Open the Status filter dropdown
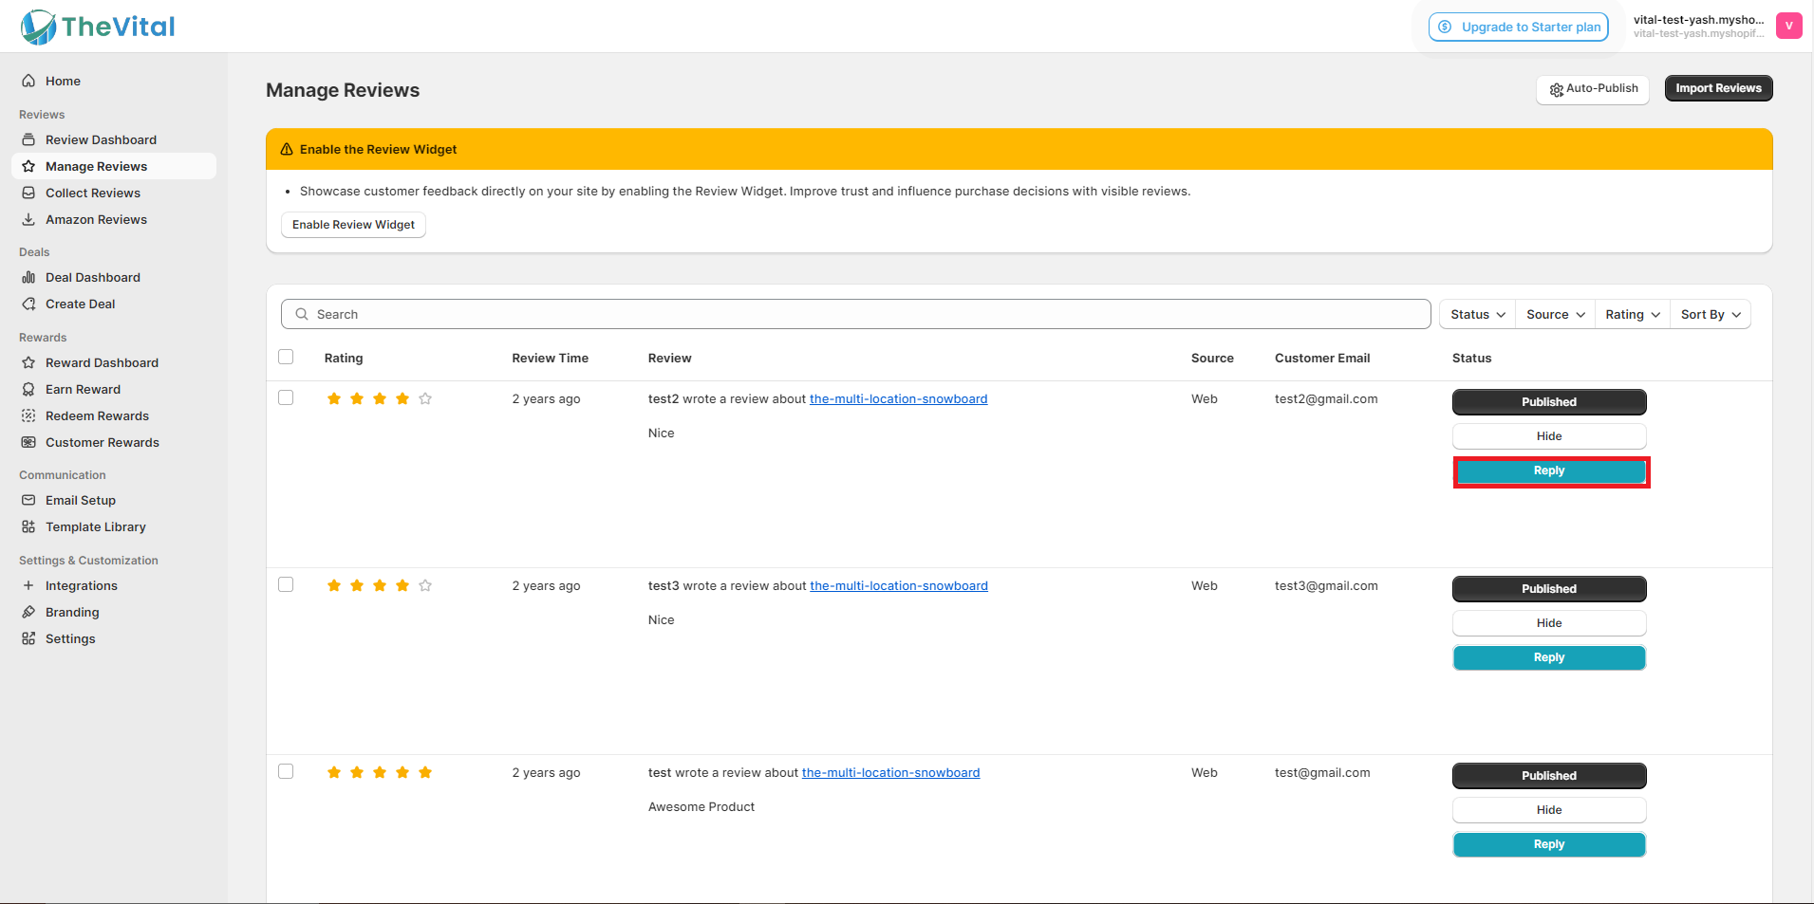This screenshot has height=904, width=1814. tap(1477, 314)
